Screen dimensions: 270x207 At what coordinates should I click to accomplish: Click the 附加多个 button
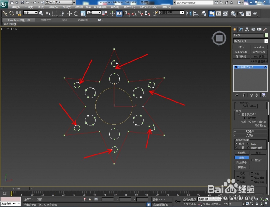[242, 162]
